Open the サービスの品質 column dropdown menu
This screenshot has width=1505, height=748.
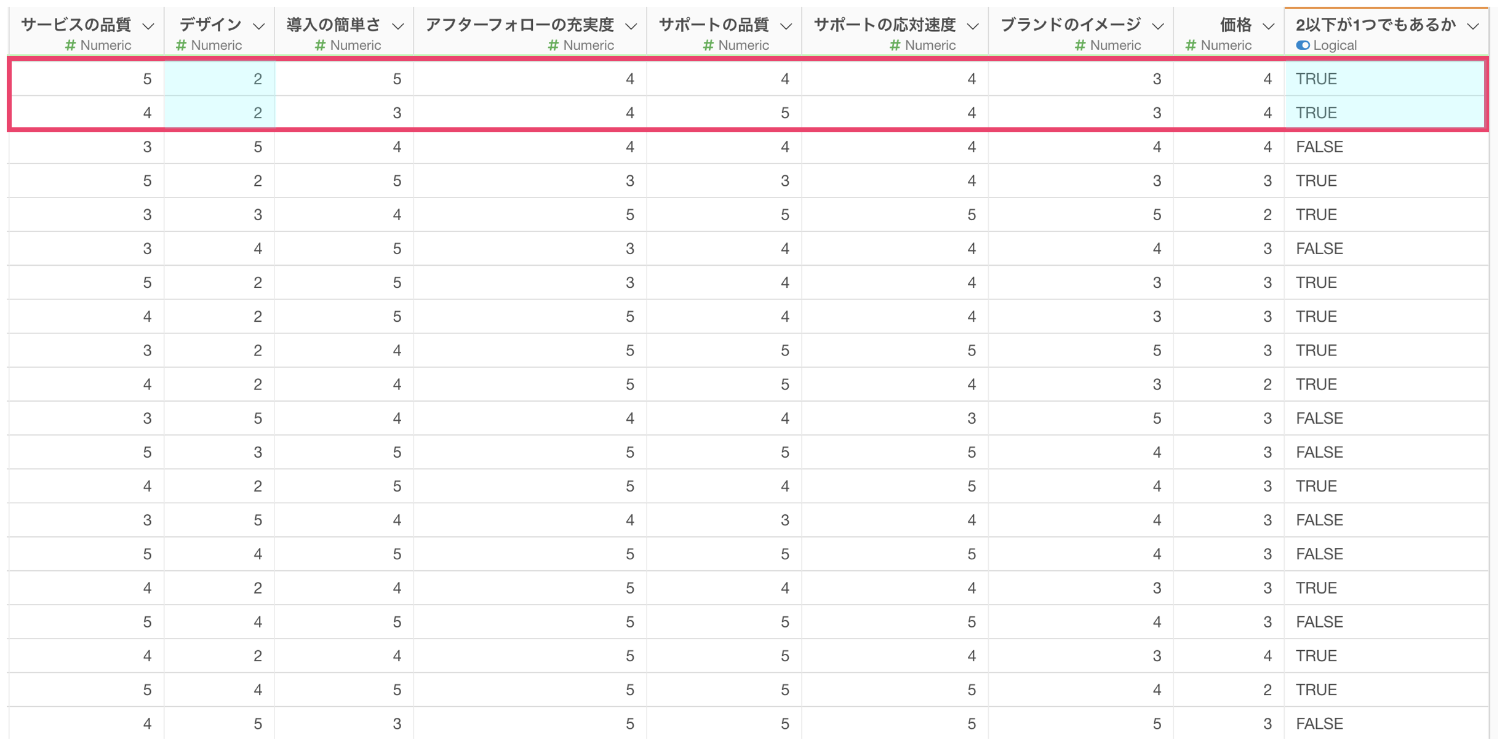coord(148,26)
